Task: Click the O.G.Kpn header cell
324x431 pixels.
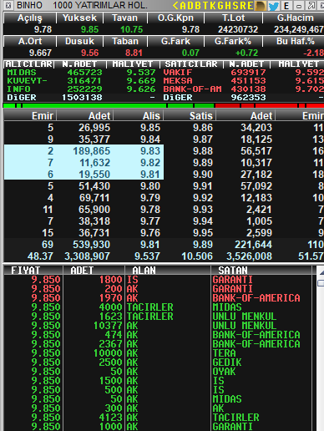Action: point(175,18)
